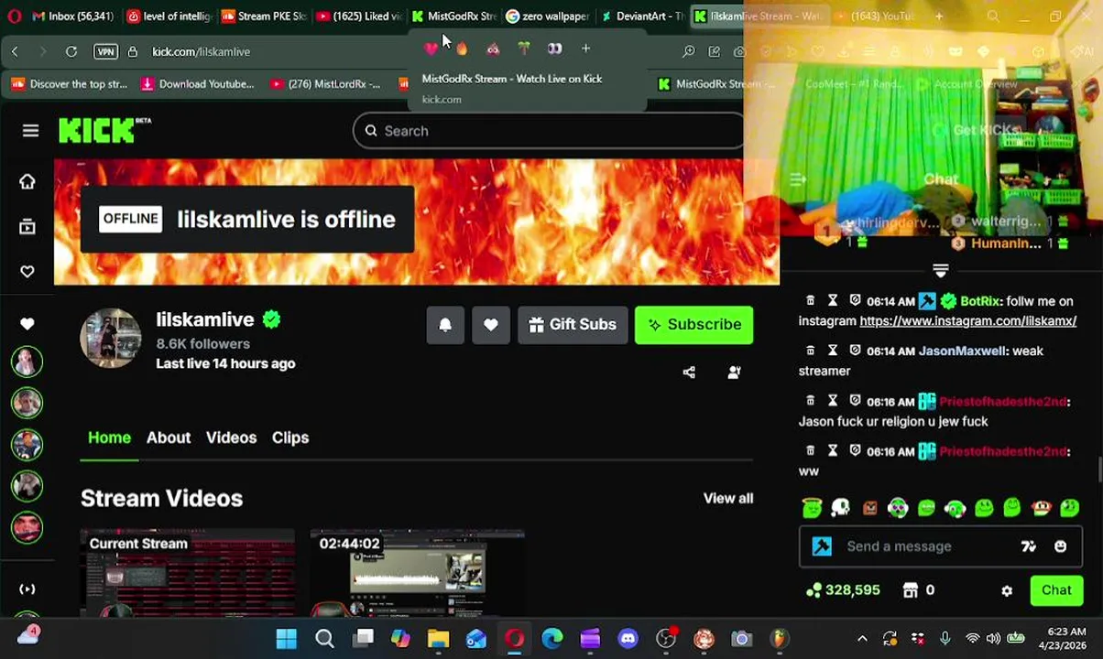Click the plus in tab preview reactions
The width and height of the screenshot is (1103, 659).
pyautogui.click(x=585, y=49)
